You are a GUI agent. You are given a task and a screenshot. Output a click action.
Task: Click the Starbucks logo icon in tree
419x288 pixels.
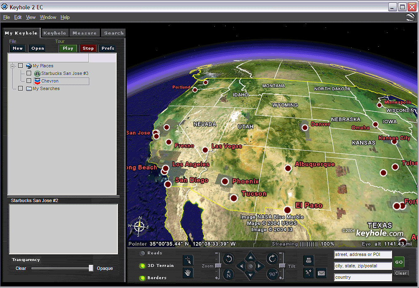click(x=37, y=73)
